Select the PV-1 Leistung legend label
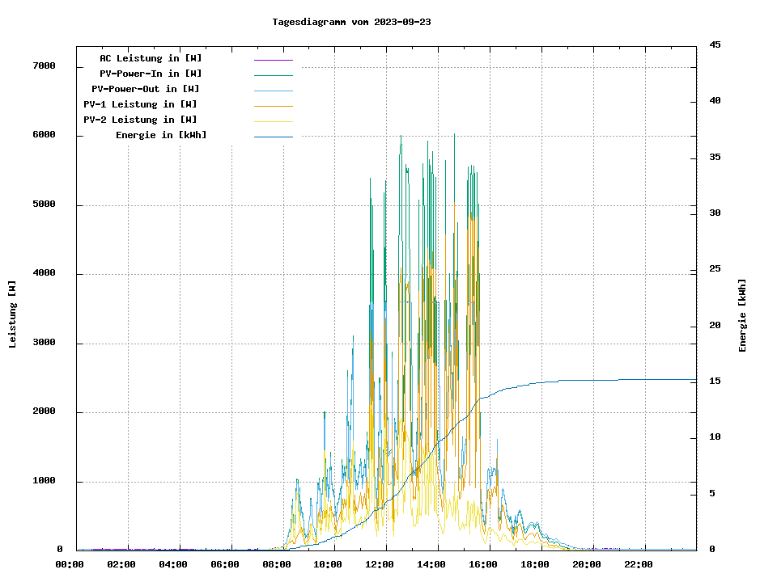The width and height of the screenshot is (777, 582). pyautogui.click(x=140, y=104)
